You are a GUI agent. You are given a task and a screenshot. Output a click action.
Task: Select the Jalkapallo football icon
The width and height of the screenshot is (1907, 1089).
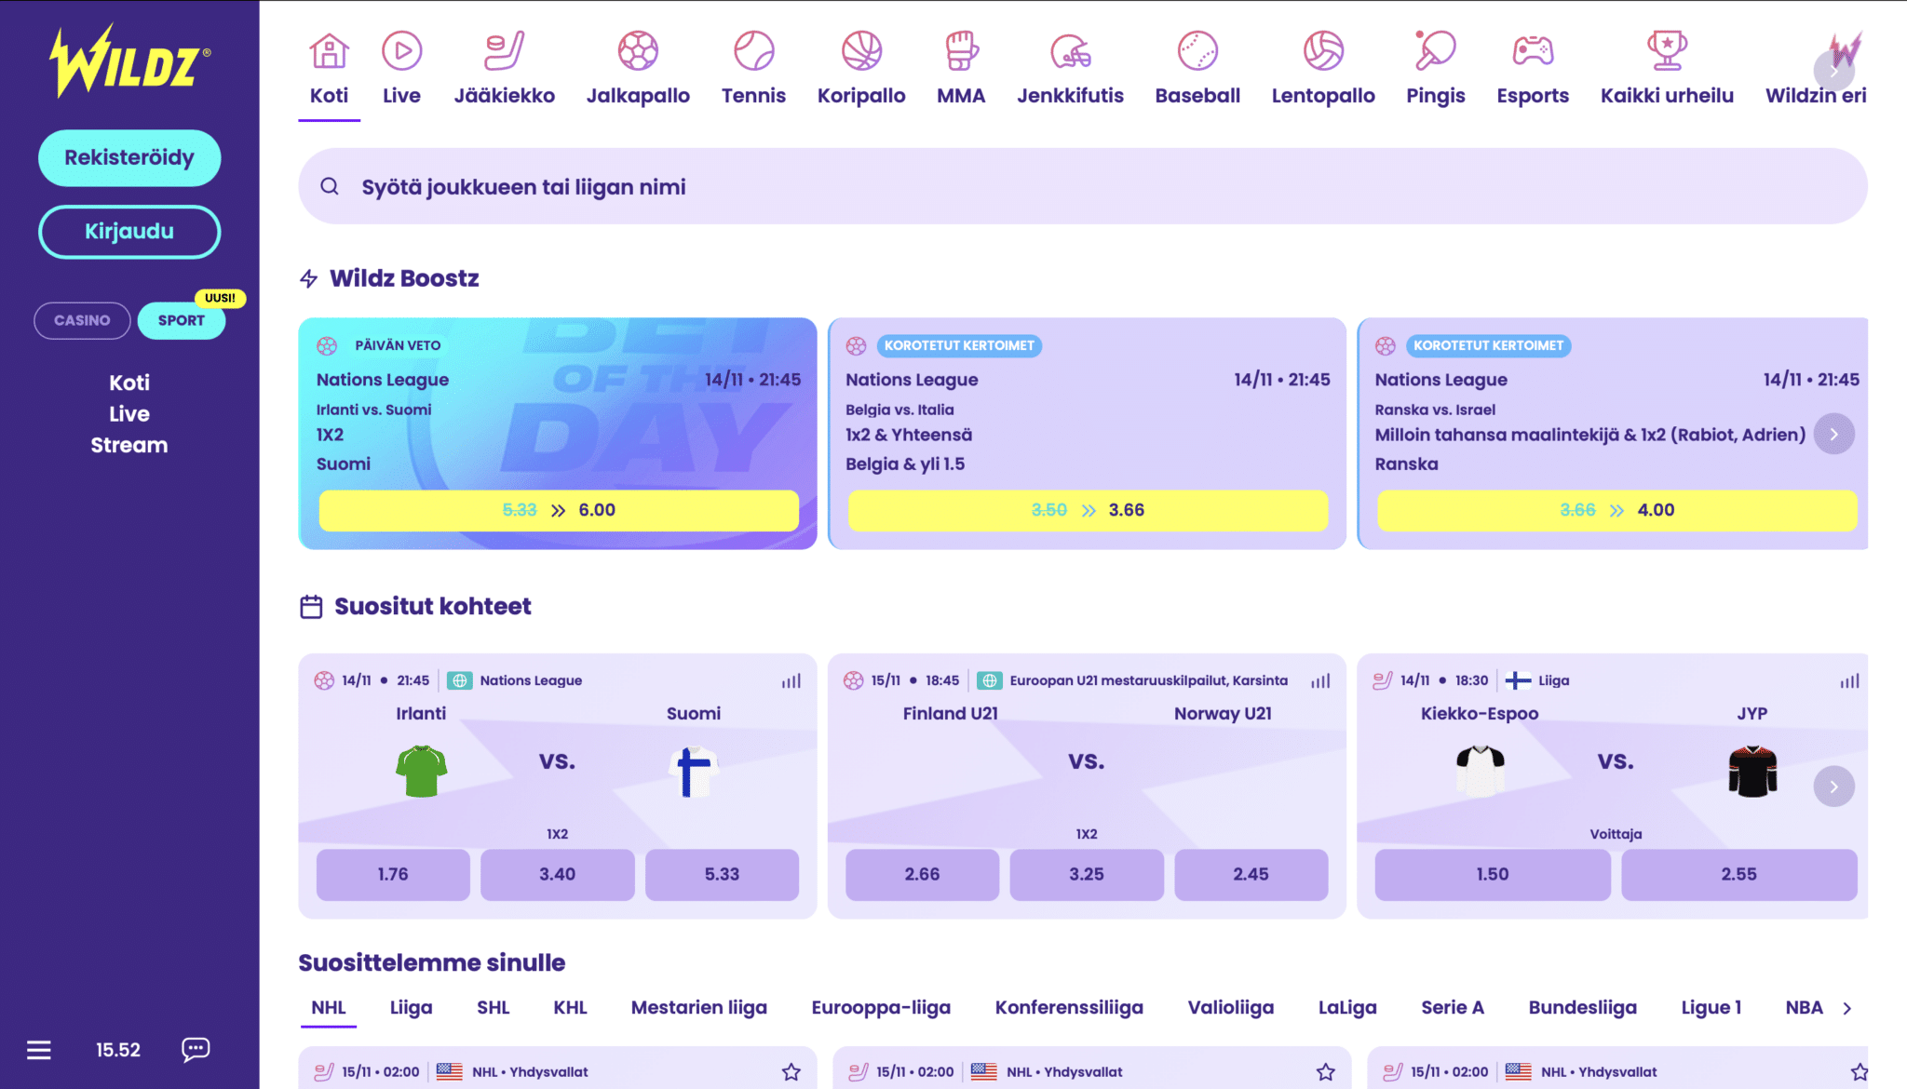point(638,51)
